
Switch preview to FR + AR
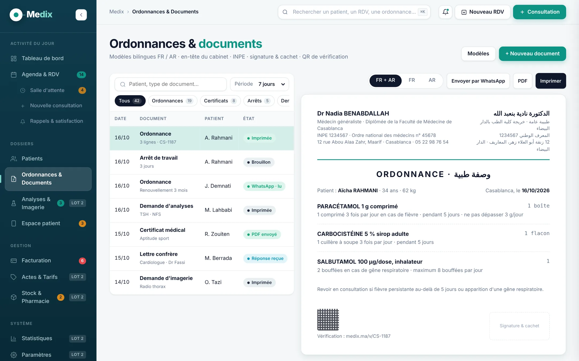[x=385, y=80]
